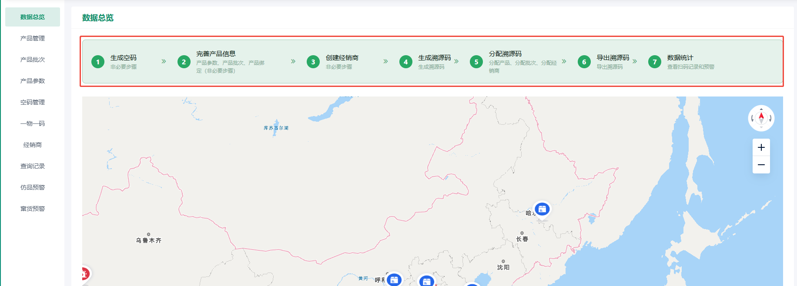Screen dimensions: 797x286
Task: Click the step 1 circle for 生成空码
Action: point(98,62)
